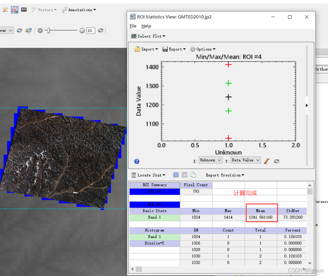
Task: Click the black mean marker in plot
Action: coord(229,97)
